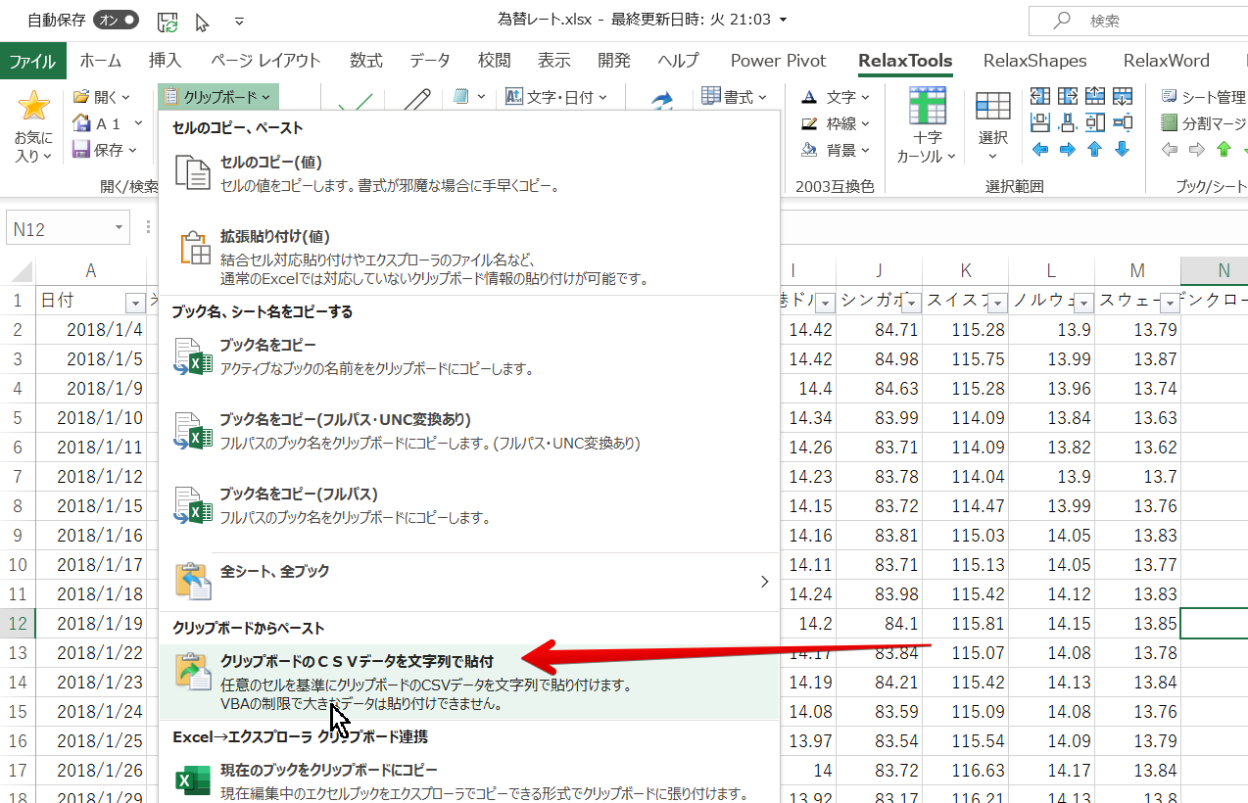Switch to the Power Pivot tab

778,61
